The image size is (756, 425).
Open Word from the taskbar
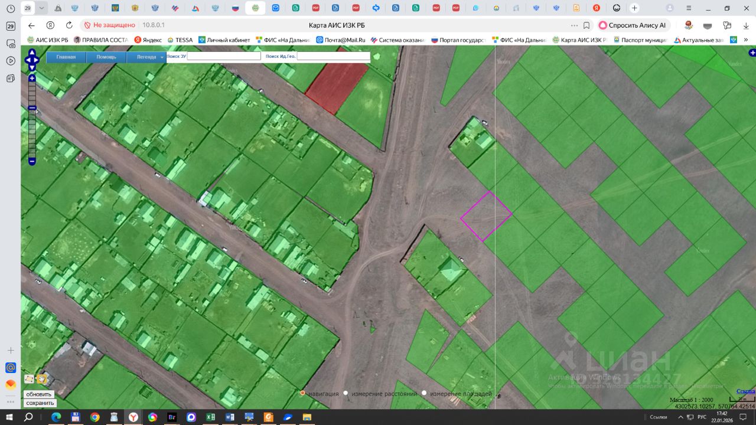pos(230,417)
